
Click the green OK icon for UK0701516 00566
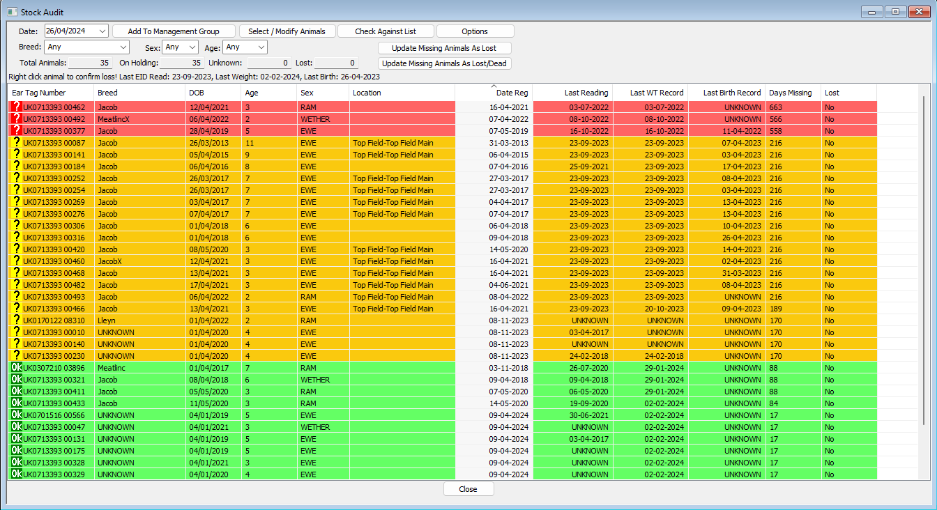tap(17, 415)
